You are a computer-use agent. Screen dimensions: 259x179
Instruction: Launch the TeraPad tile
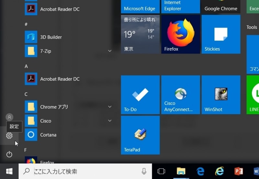point(140,135)
